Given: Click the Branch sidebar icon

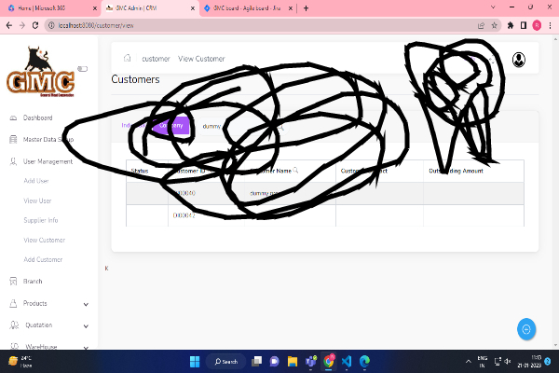Looking at the screenshot, I should coord(12,281).
